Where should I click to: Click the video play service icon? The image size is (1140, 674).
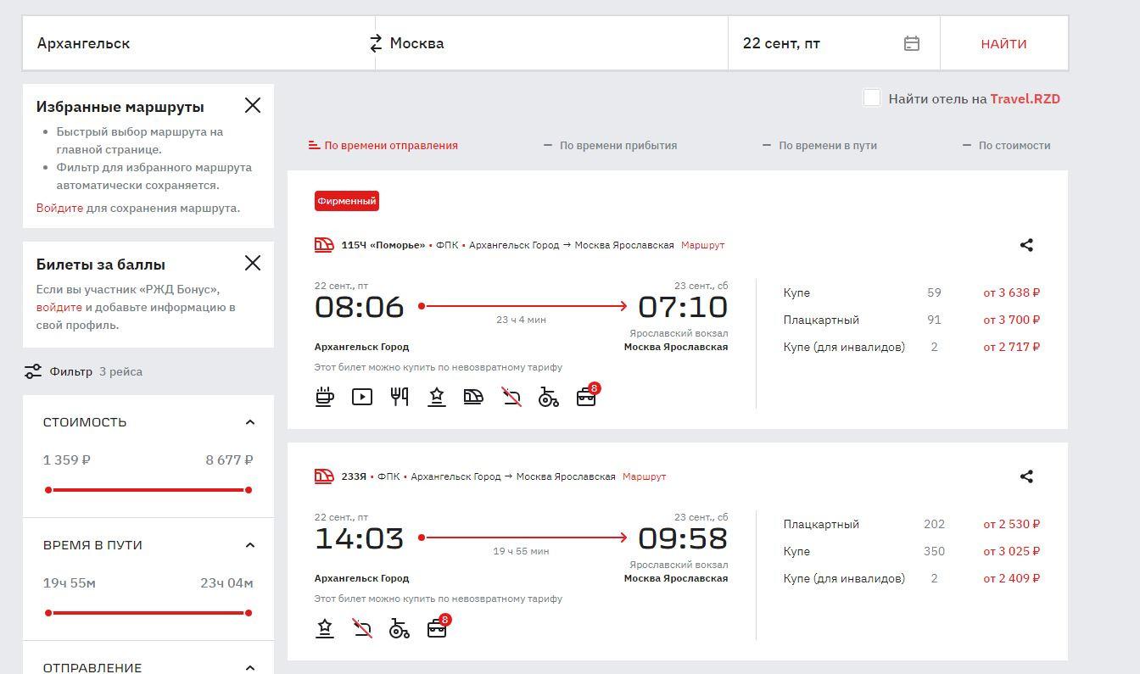pos(362,396)
